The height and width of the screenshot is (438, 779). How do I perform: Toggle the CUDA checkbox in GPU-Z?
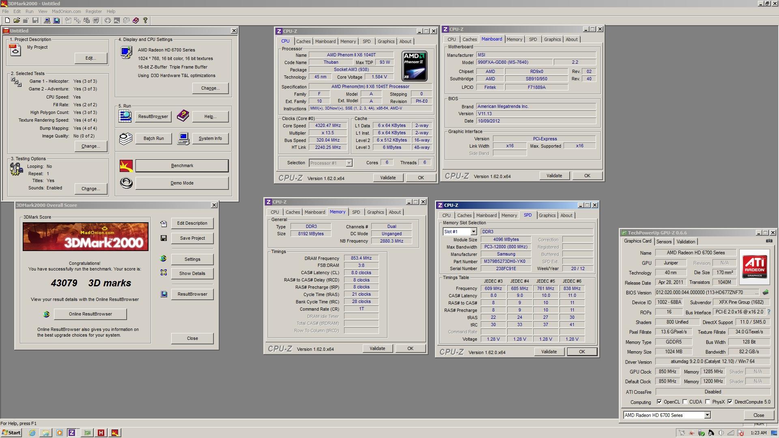(685, 402)
